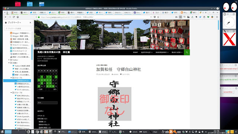Screen dimensions: 238x134
Task: Expand hidden system tray icons arrow
Action: click(206, 132)
